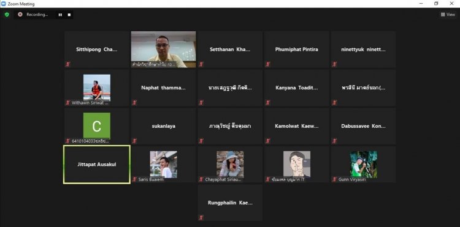Select Gunn Viryasiri's profile picture
The image size is (460, 227).
coord(364,165)
